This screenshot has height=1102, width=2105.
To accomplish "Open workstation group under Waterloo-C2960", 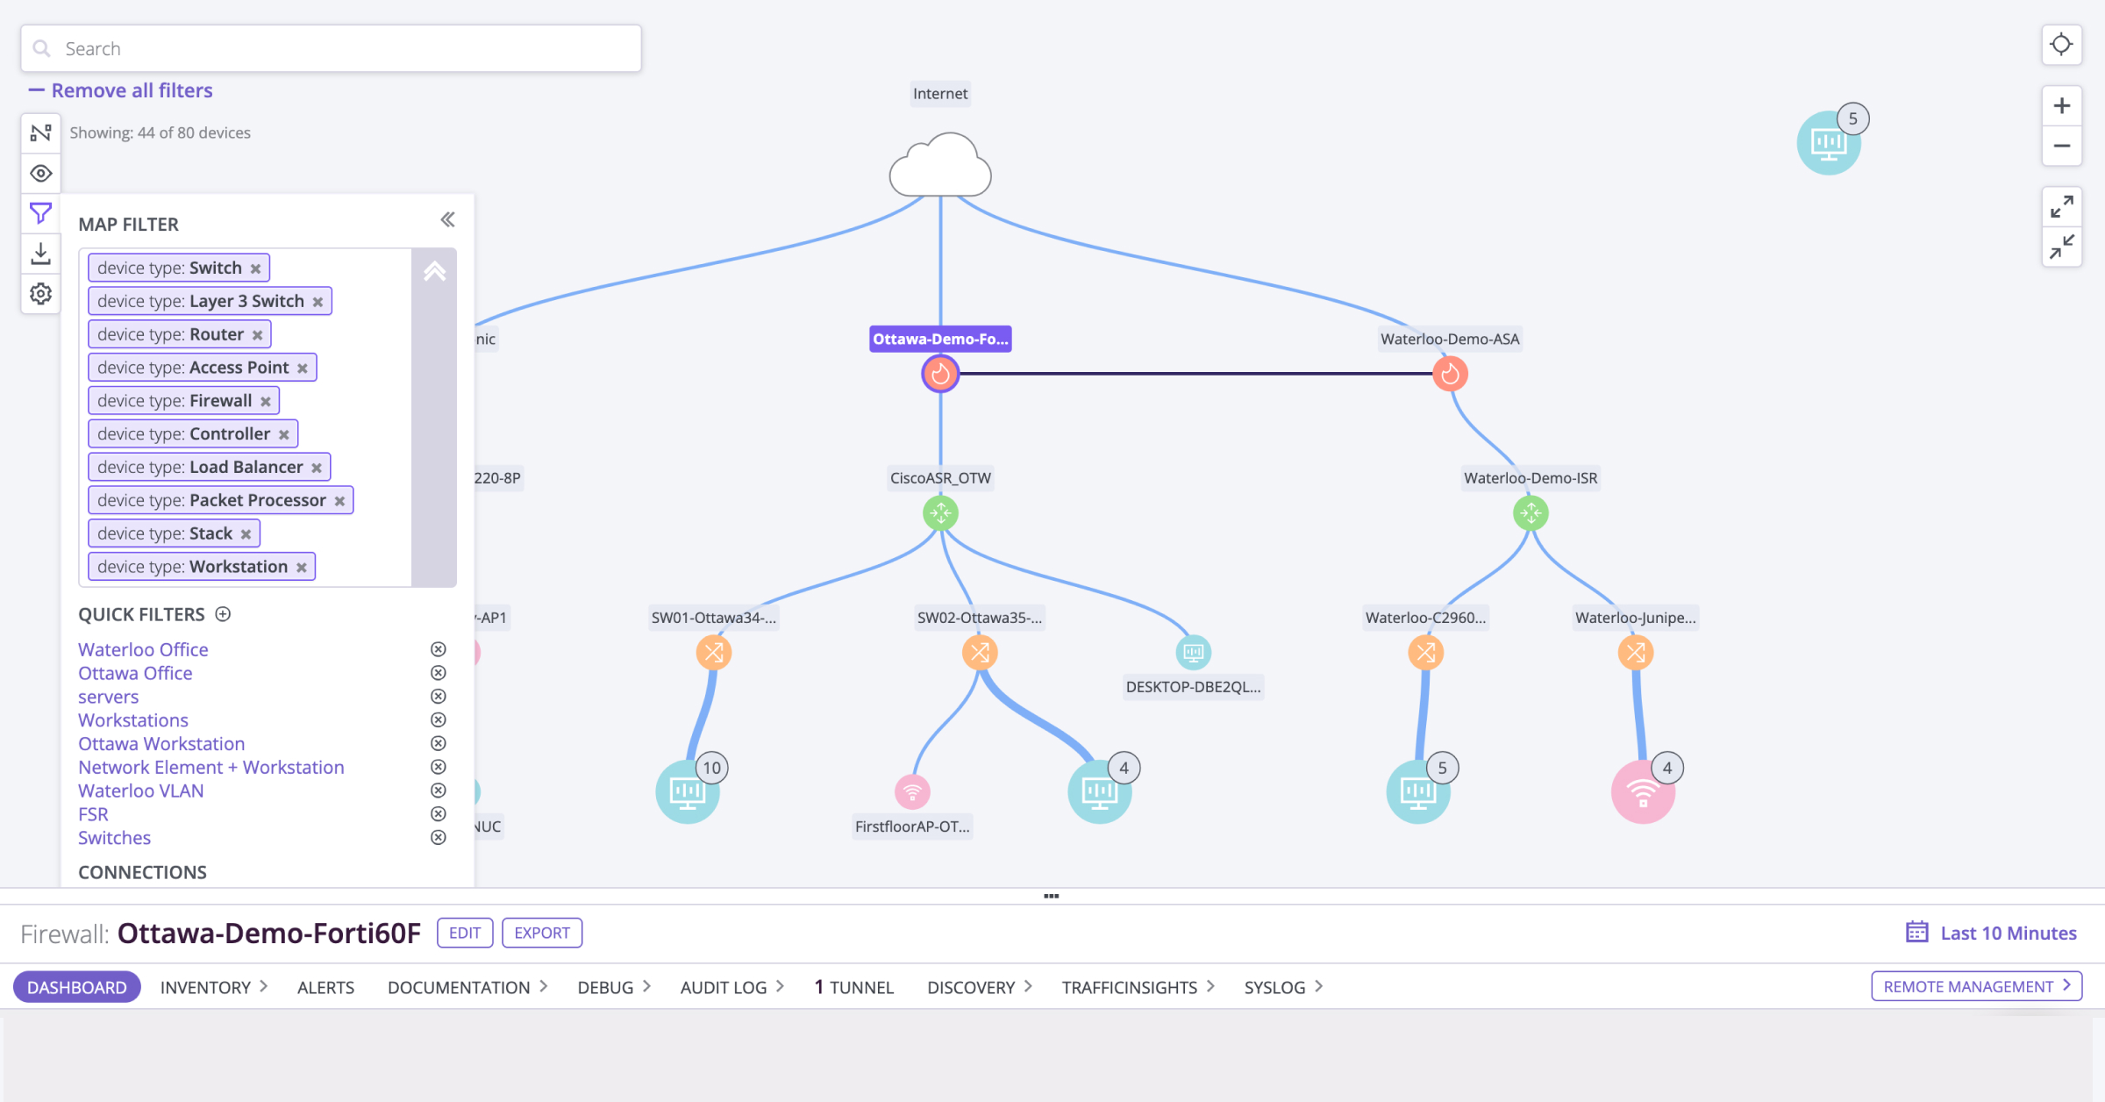I will 1418,791.
